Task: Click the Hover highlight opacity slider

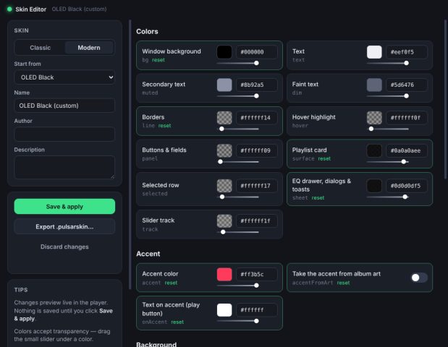Action: (x=388, y=129)
